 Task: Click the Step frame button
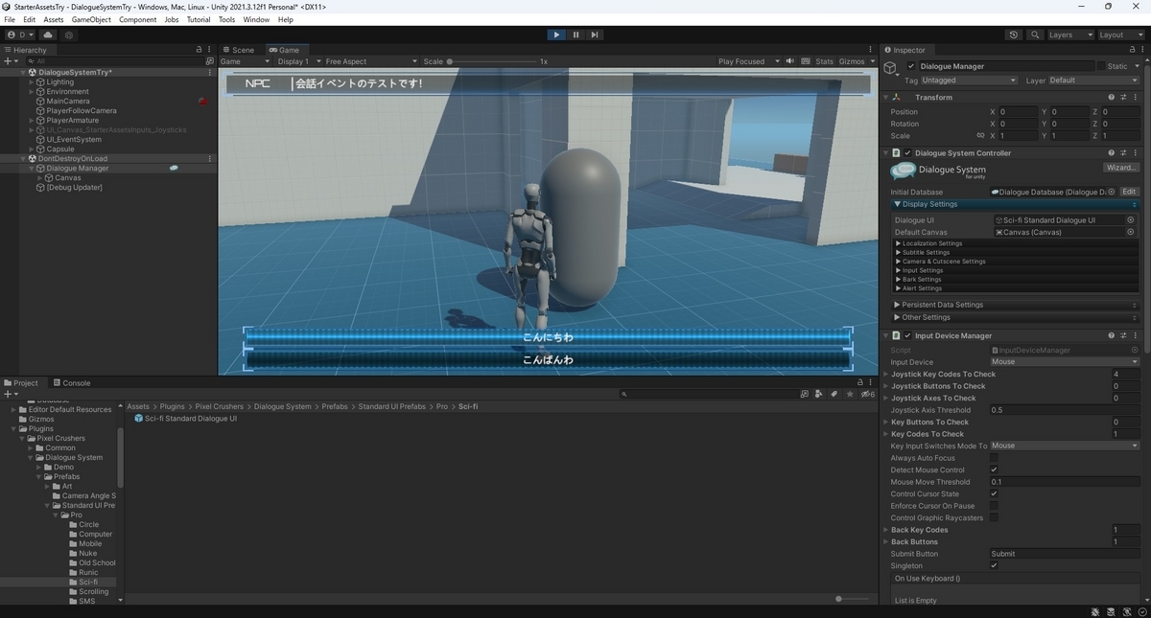tap(595, 34)
